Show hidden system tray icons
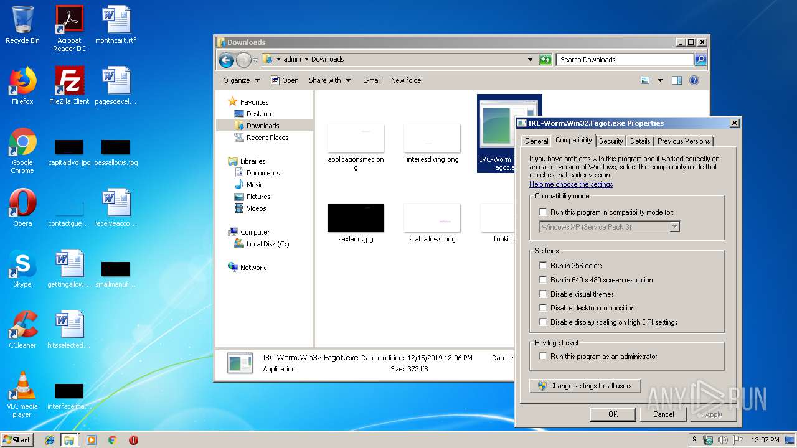The width and height of the screenshot is (797, 448). coord(694,439)
